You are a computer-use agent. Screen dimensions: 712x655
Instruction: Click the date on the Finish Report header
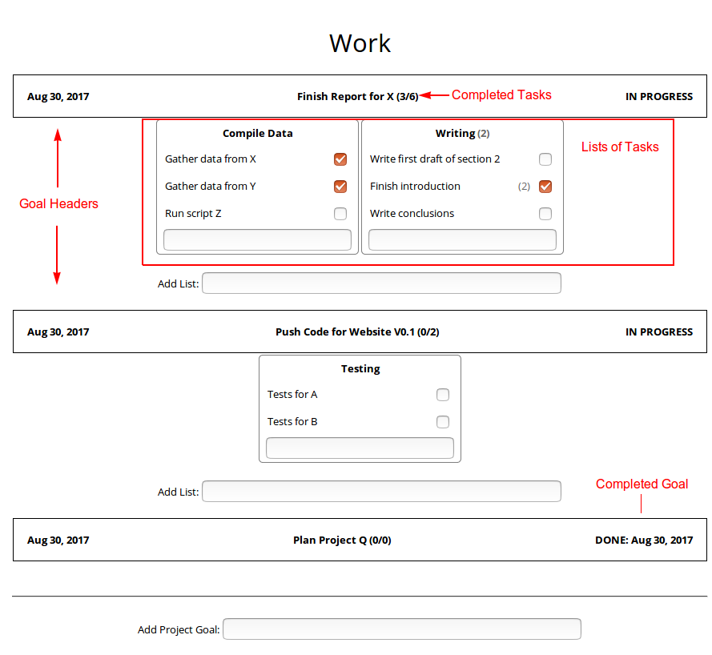(x=58, y=97)
